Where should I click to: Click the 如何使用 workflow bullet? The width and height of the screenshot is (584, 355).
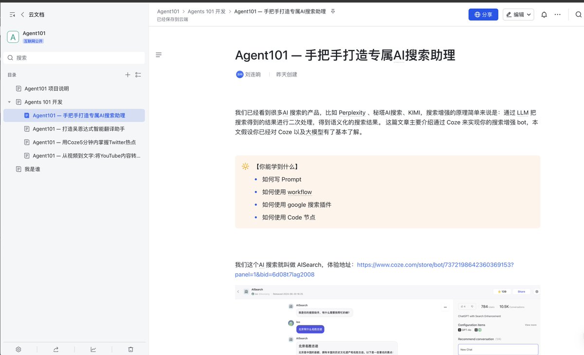coord(287,192)
